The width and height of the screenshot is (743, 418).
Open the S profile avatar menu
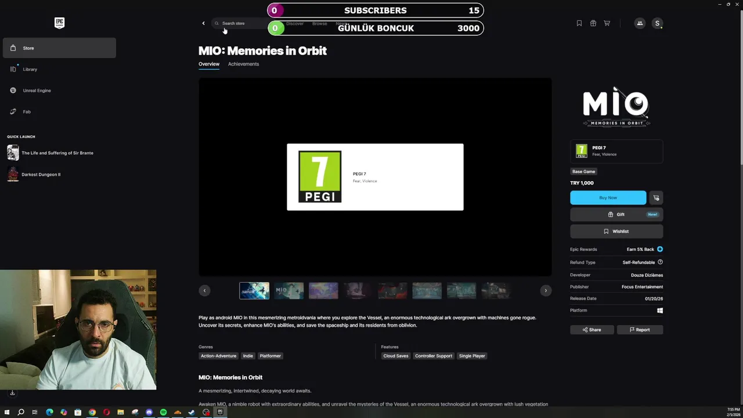tap(657, 23)
